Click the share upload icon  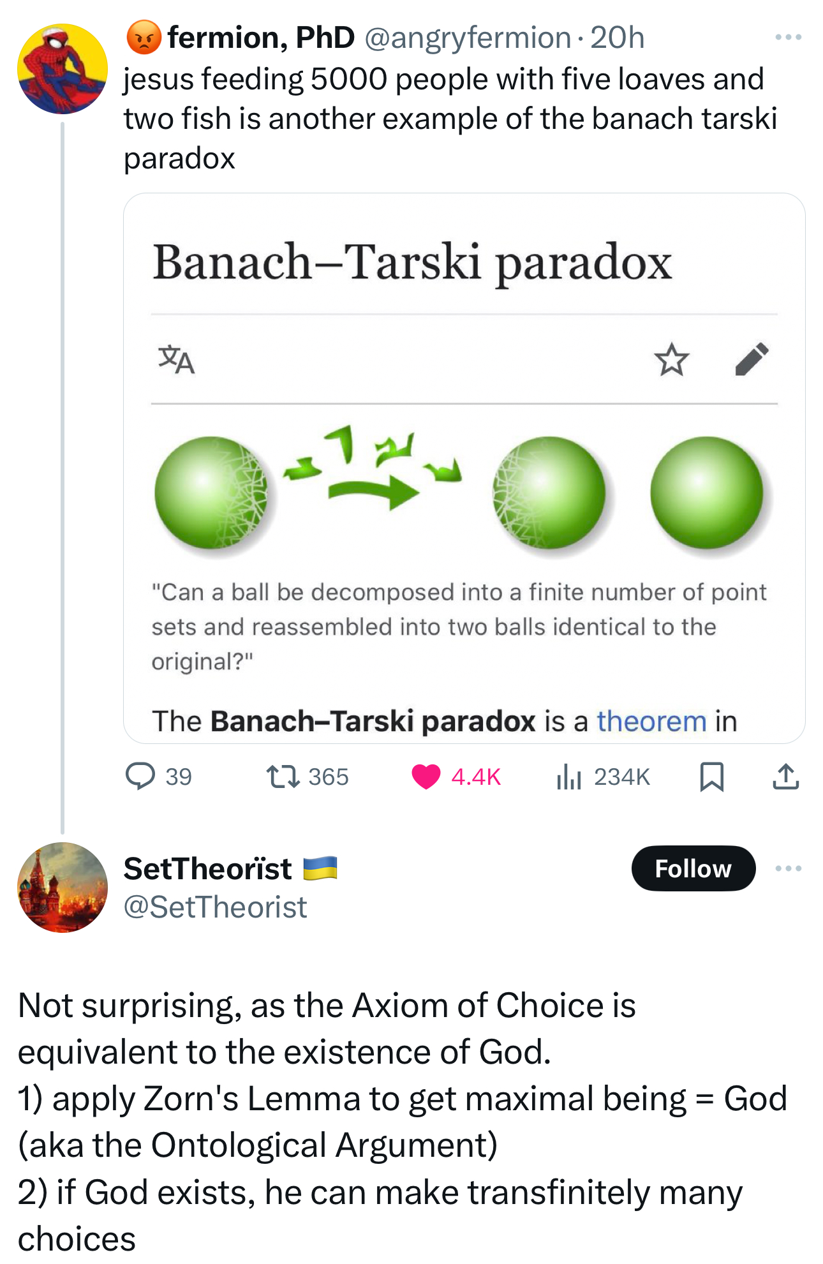(x=785, y=777)
